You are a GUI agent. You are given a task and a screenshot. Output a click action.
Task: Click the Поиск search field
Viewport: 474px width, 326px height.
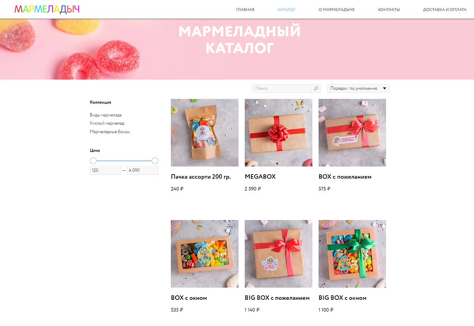pos(282,88)
